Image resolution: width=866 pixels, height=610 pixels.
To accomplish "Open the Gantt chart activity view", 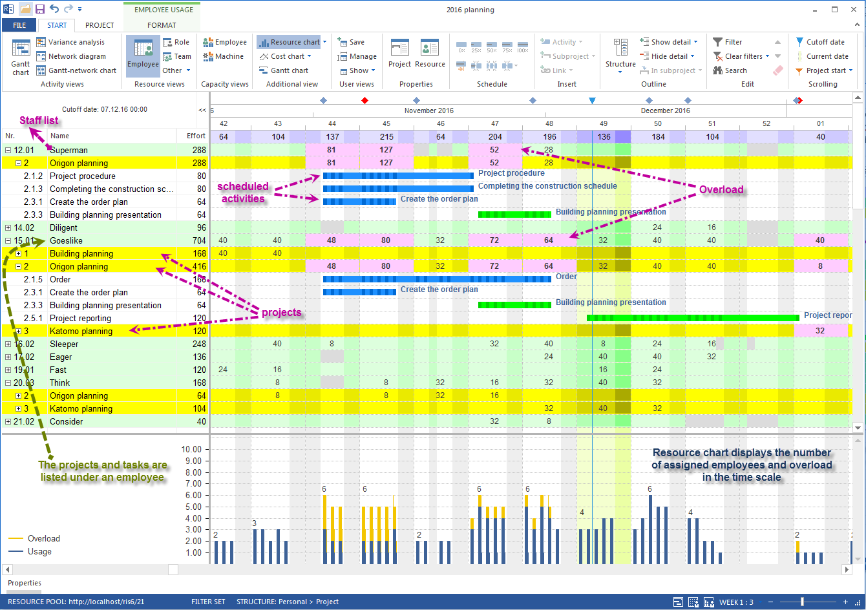I will (x=21, y=57).
